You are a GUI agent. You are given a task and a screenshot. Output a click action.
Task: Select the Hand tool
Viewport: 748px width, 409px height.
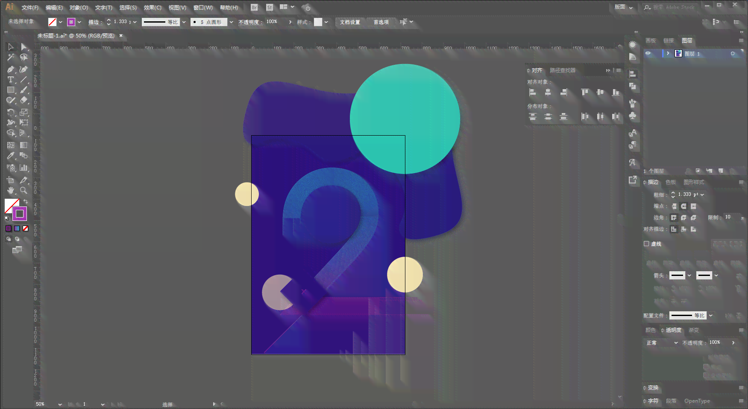(x=11, y=191)
